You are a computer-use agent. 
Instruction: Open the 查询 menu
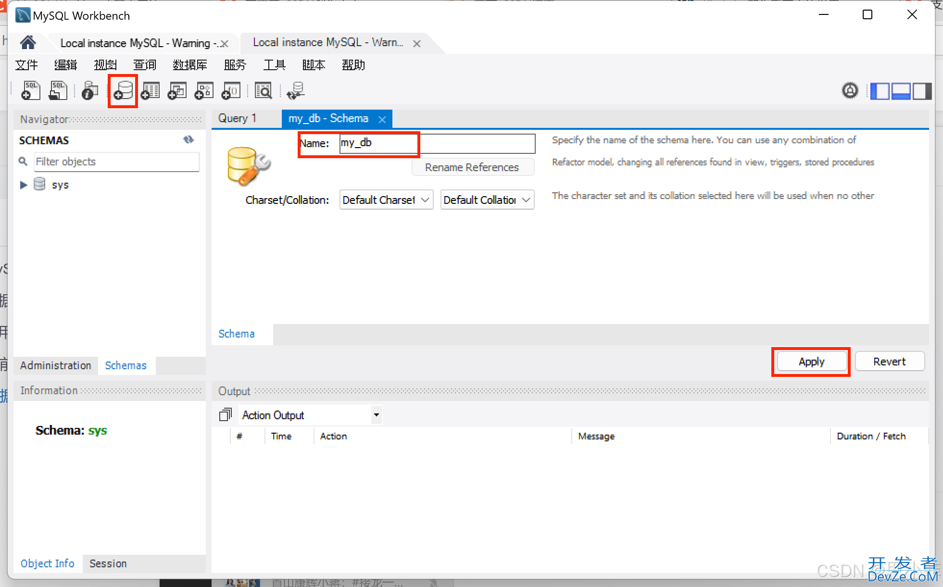tap(145, 65)
